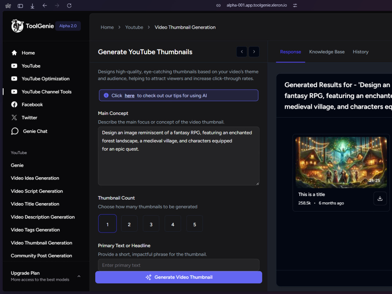Viewport: 392px width, 294px height.
Task: Click the Genie Chat bubble icon
Action: click(x=15, y=131)
